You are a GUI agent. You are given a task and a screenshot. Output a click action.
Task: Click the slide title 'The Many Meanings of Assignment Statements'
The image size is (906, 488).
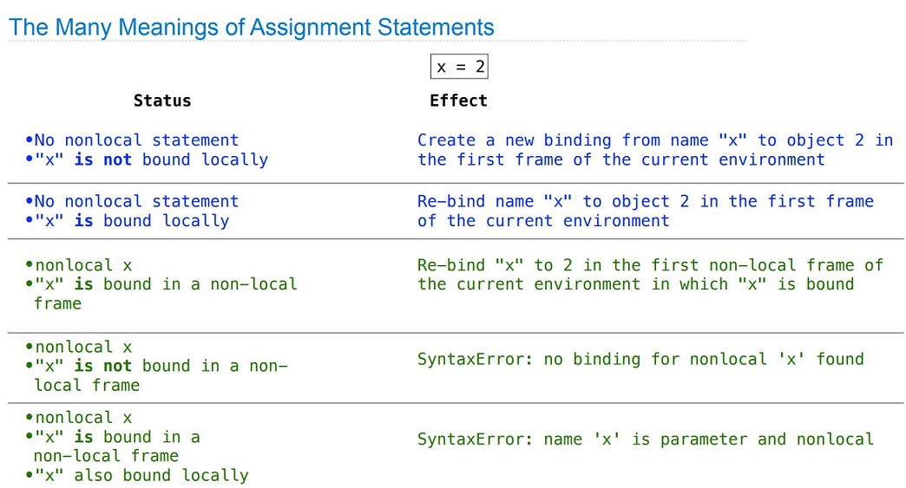click(x=252, y=27)
